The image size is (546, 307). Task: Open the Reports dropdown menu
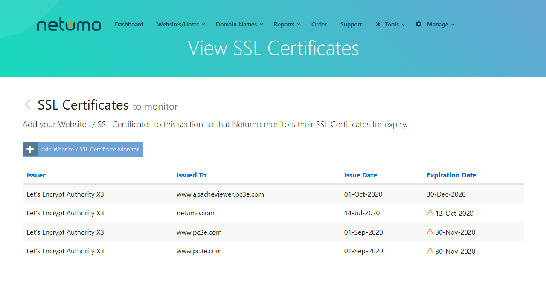pyautogui.click(x=287, y=24)
